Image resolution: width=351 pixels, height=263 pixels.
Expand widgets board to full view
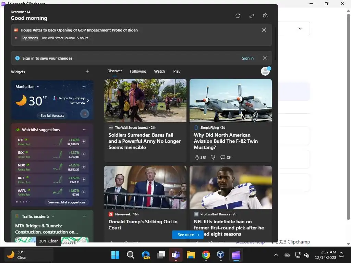coord(252,16)
